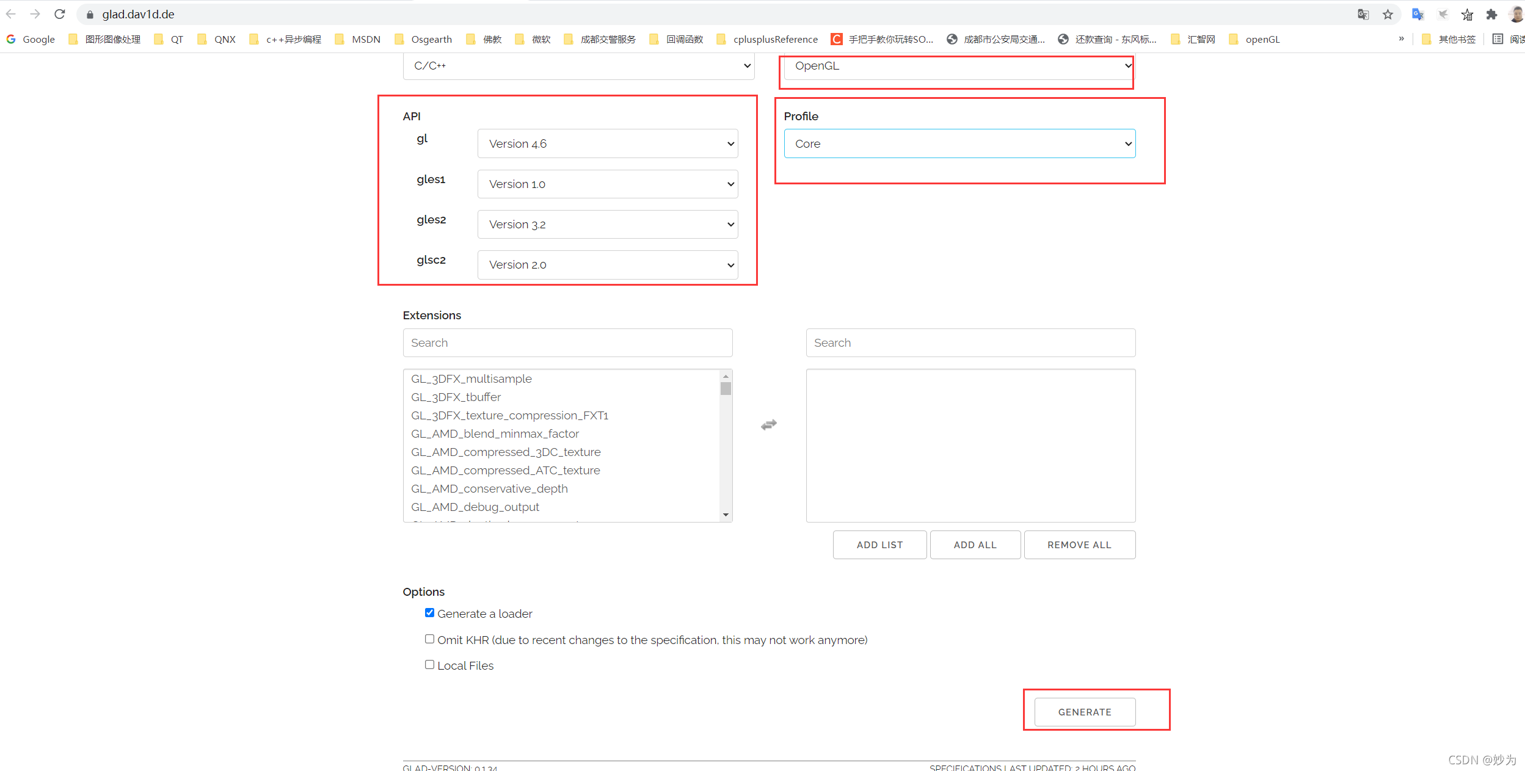Viewport: 1525px width, 771px height.
Task: Open the Google bookmark
Action: pyautogui.click(x=31, y=39)
